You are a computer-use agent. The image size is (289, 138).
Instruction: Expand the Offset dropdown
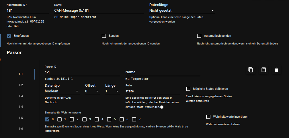point(92,91)
